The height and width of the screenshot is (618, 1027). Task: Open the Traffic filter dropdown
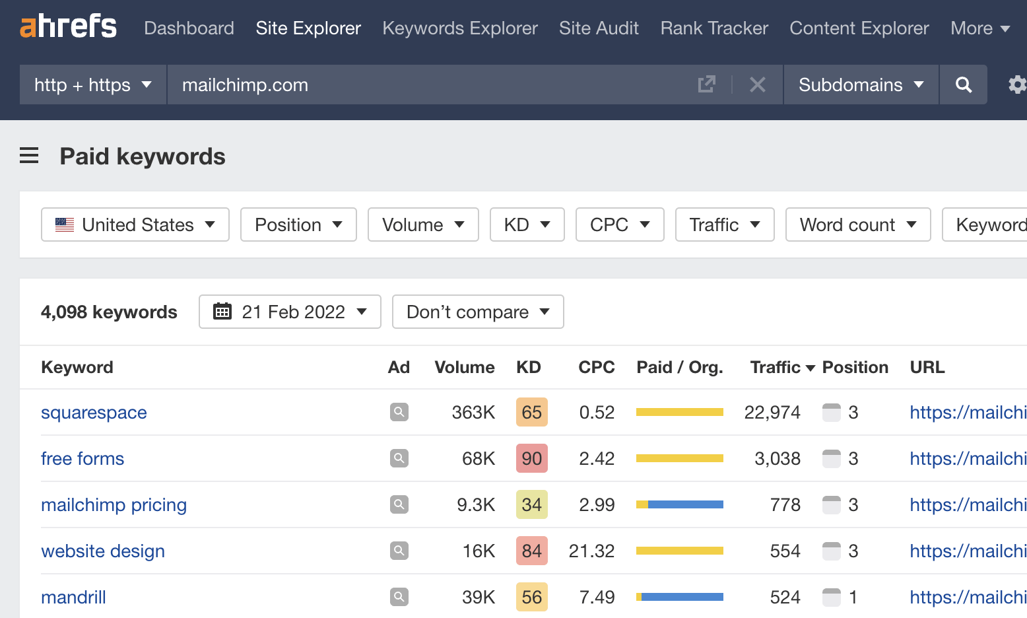pos(725,224)
